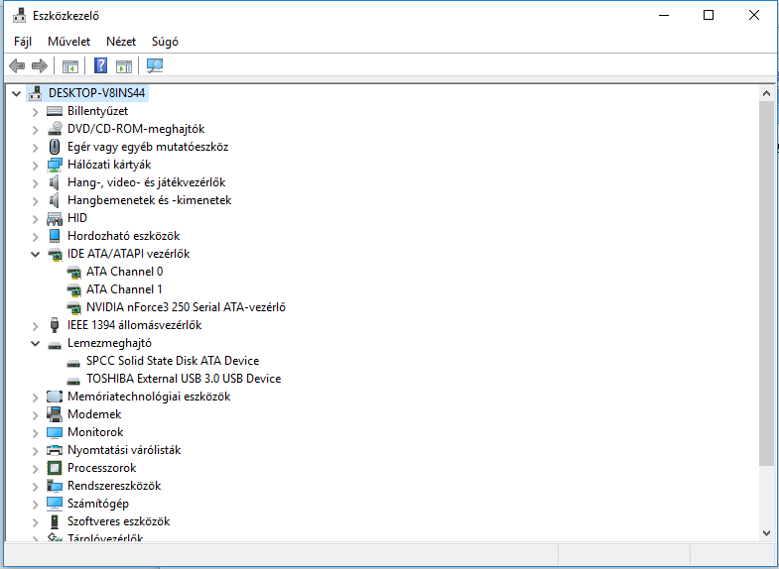The width and height of the screenshot is (779, 569).
Task: Click the DVD/CD-ROM-meghajtók disc icon
Action: tap(55, 129)
